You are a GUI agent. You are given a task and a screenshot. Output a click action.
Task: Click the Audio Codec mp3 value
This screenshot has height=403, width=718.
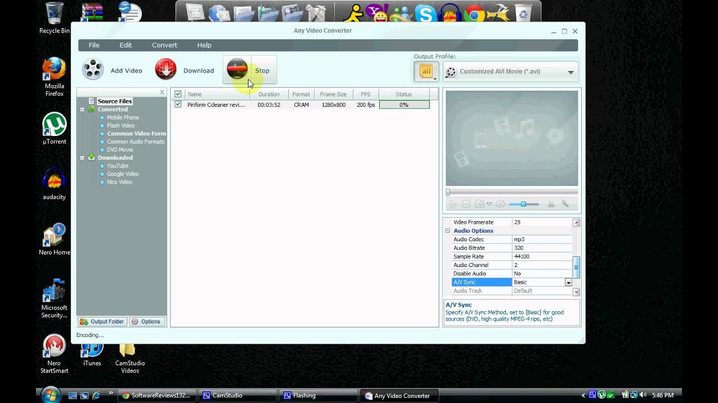542,240
